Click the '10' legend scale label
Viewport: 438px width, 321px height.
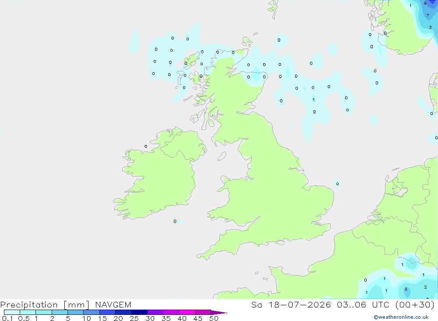87,318
